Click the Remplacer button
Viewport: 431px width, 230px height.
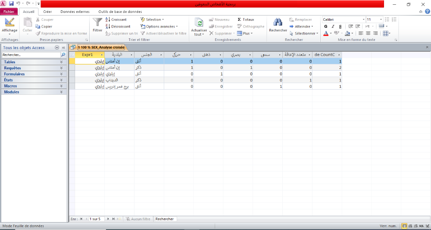click(x=300, y=19)
